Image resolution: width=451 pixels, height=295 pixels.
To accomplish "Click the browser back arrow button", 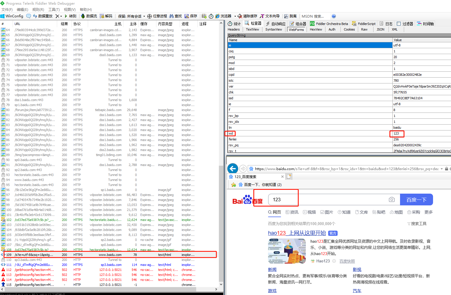I will tap(233, 168).
